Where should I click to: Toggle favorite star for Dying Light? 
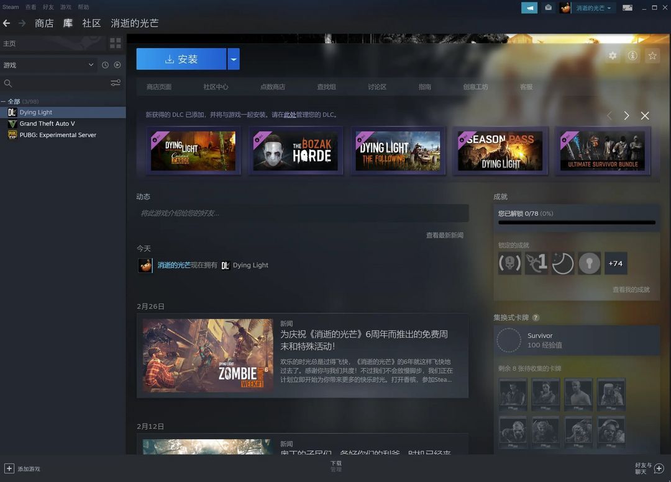click(652, 56)
